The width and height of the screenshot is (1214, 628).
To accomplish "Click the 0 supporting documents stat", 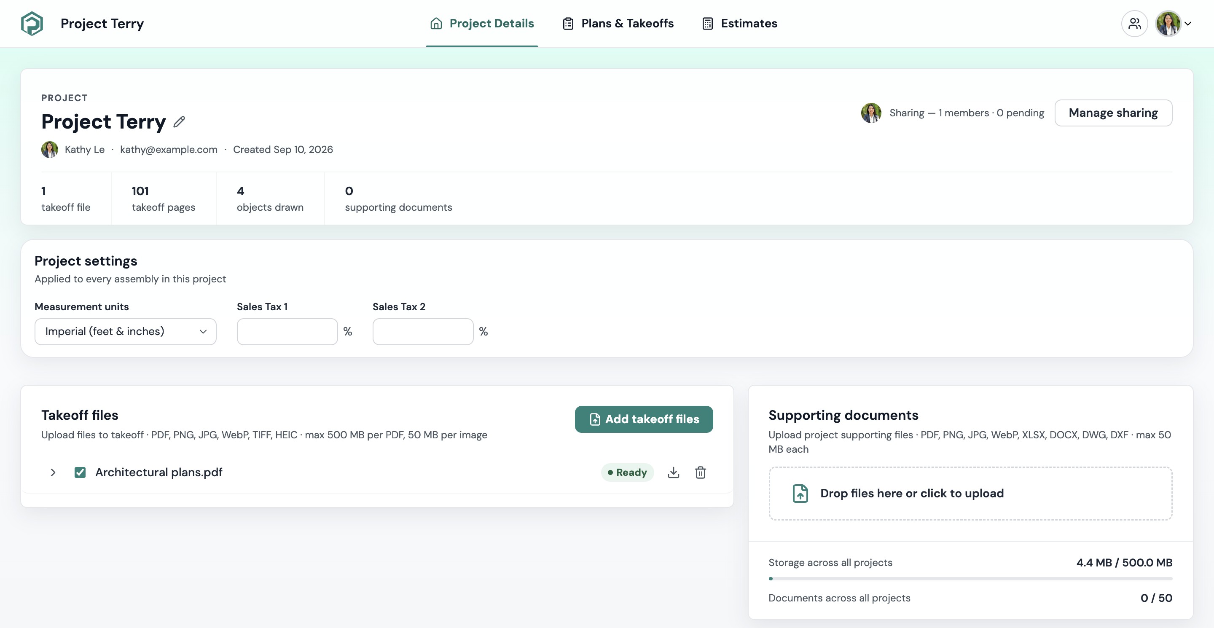I will click(x=398, y=199).
